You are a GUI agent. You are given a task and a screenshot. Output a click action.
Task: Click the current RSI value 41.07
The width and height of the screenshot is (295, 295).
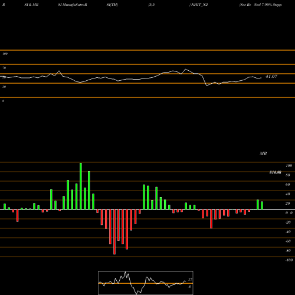[x=271, y=77]
